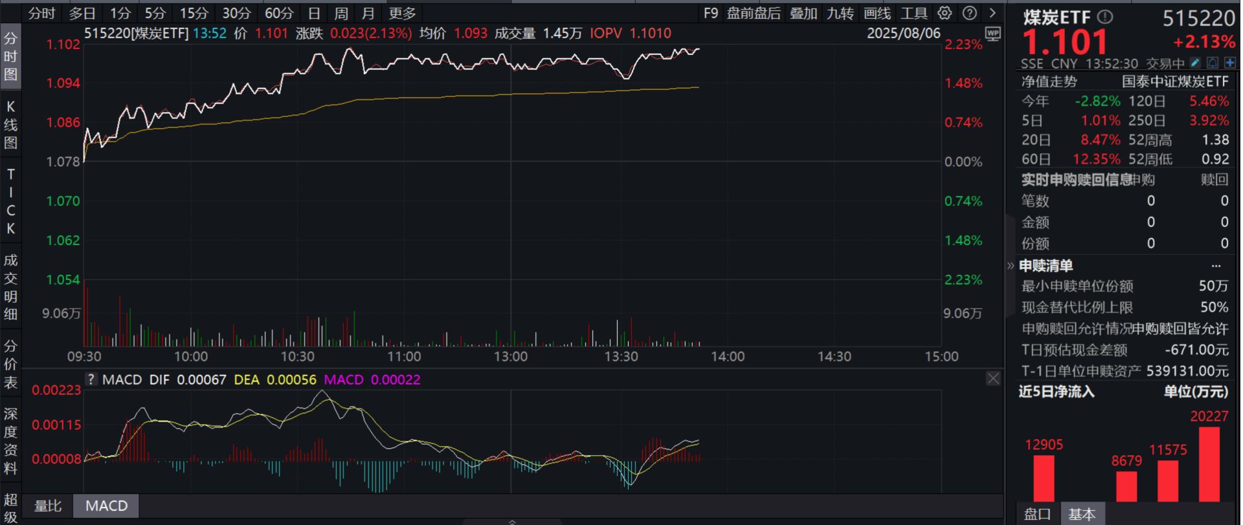
Task: Open the 申赎清单 more options ellipsis
Action: pyautogui.click(x=1216, y=266)
